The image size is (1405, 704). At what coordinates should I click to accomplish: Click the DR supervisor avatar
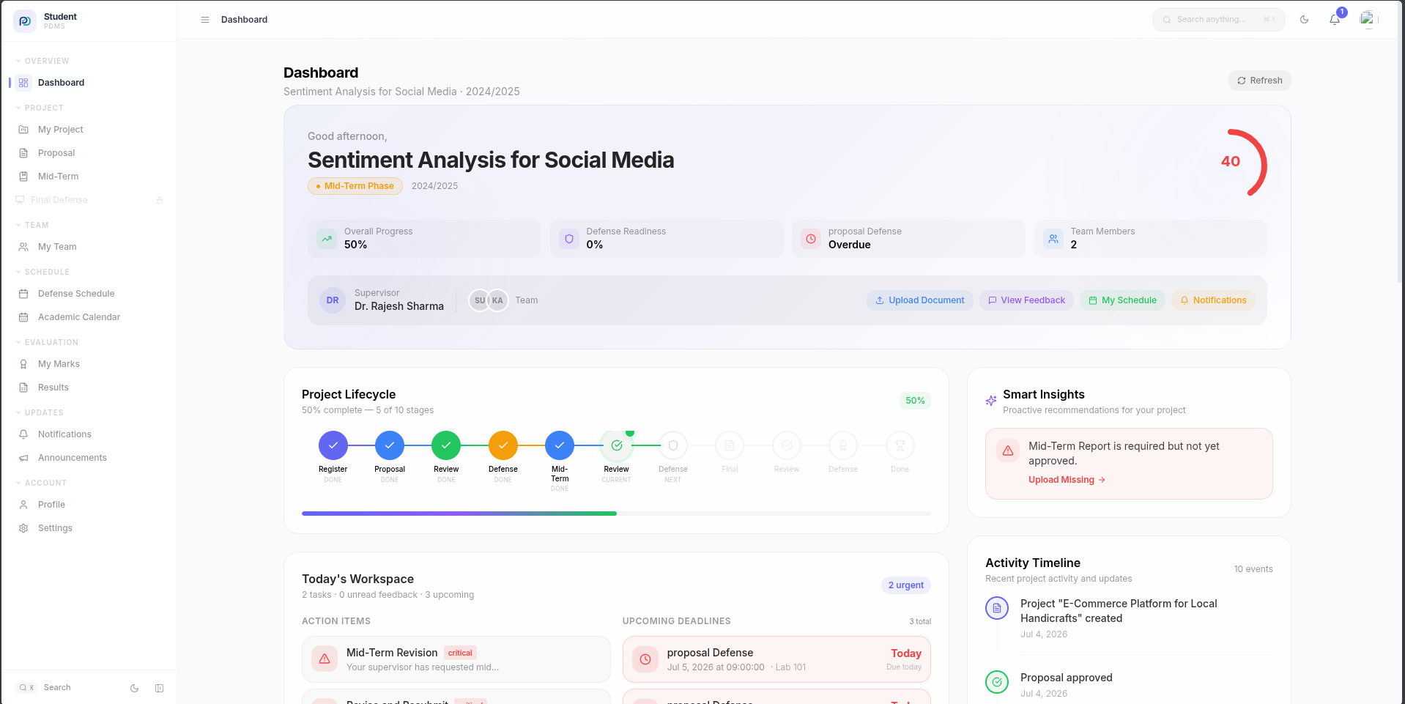click(333, 300)
